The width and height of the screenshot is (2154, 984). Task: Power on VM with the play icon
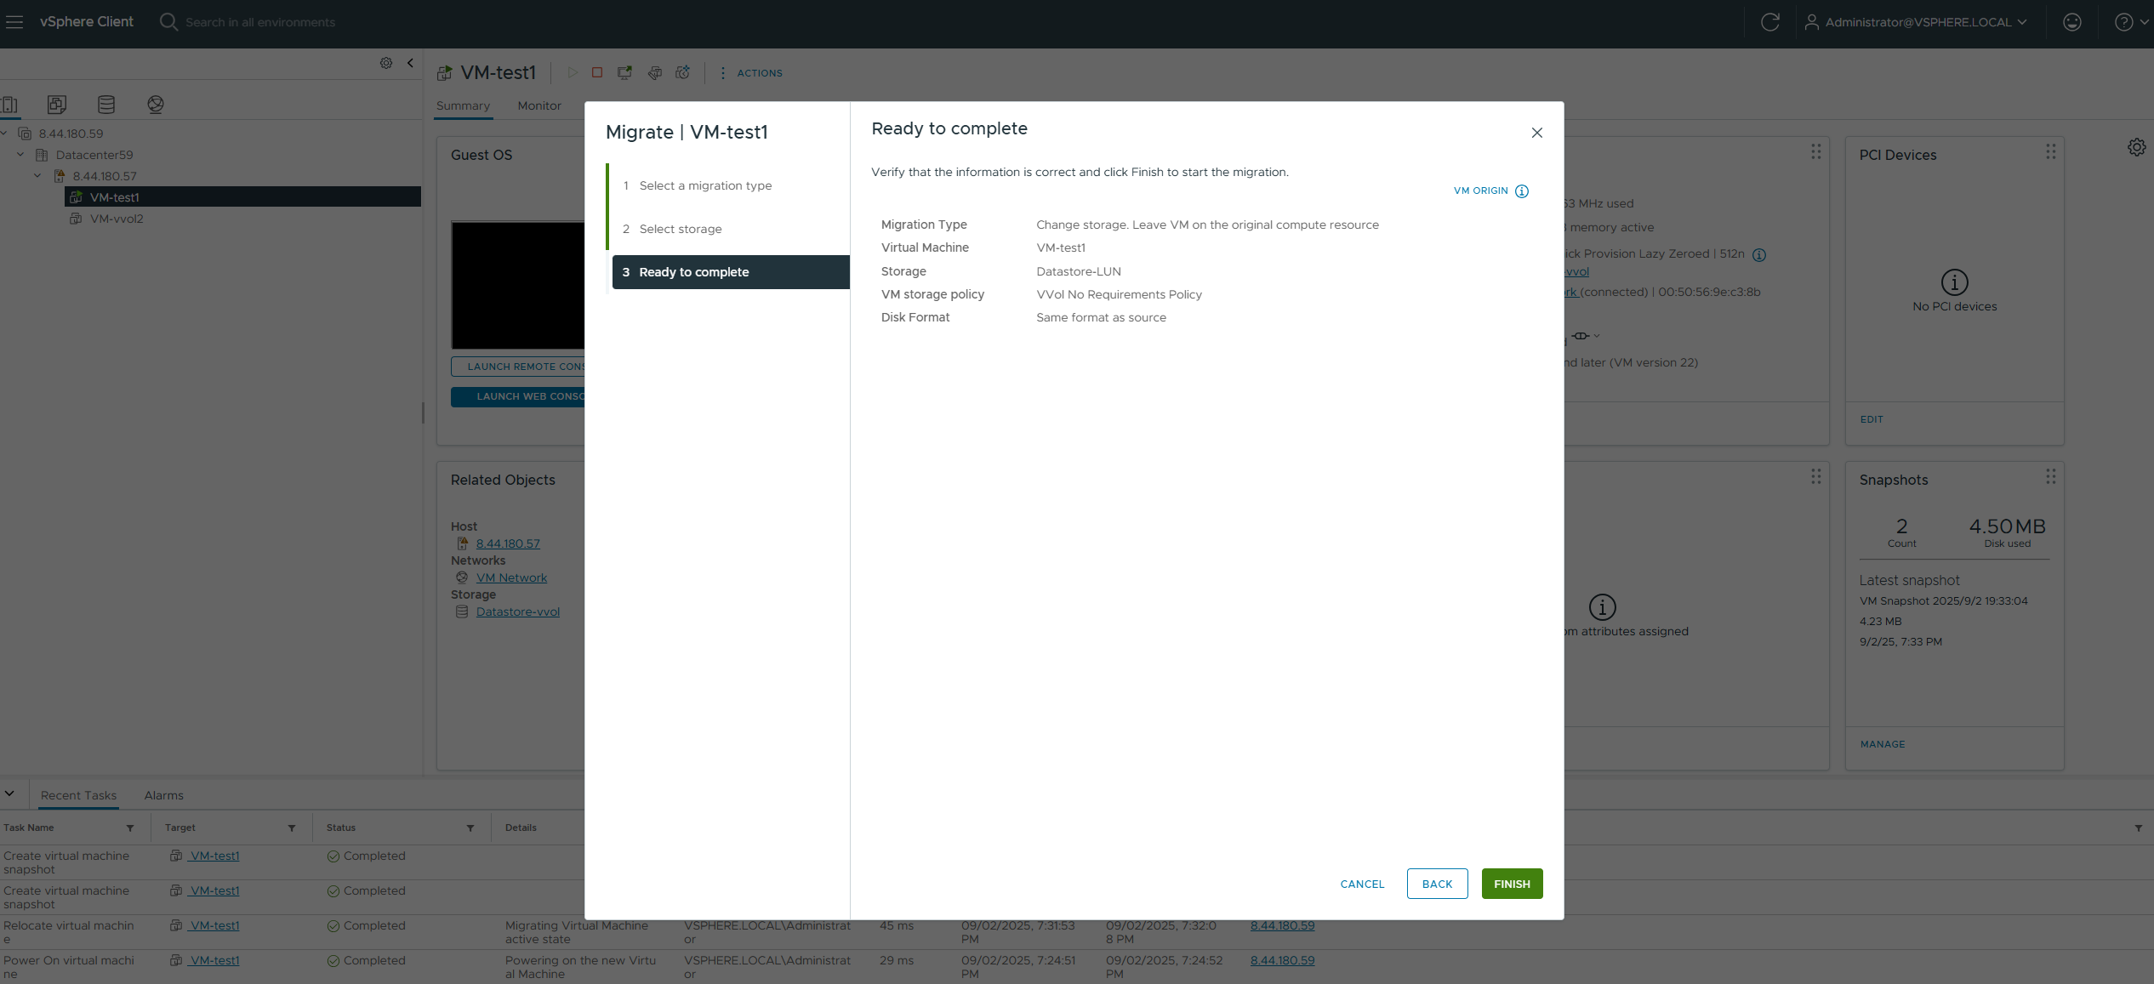[572, 73]
